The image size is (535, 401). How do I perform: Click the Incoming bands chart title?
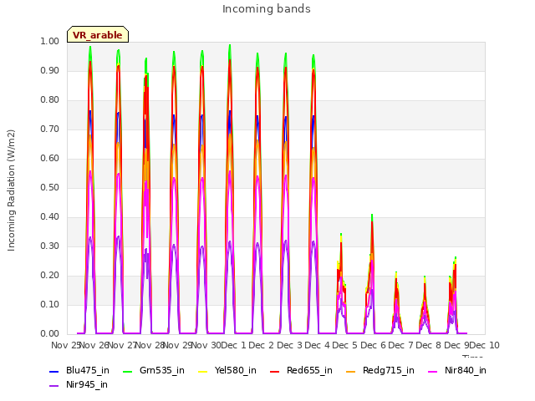click(x=267, y=9)
